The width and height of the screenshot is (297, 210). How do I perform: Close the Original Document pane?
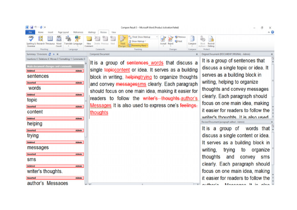(272, 54)
